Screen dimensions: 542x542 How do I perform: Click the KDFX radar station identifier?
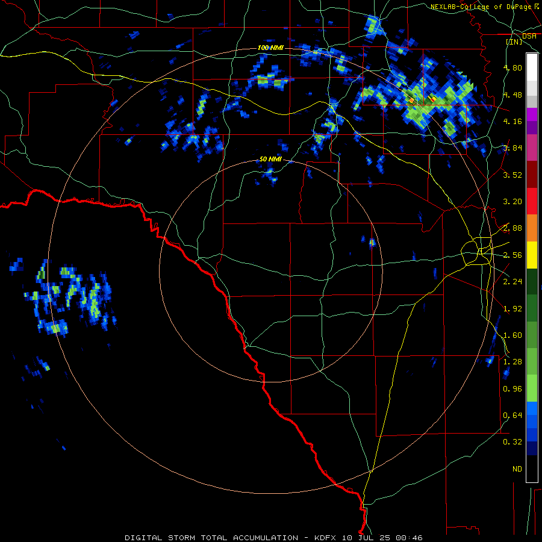point(326,538)
